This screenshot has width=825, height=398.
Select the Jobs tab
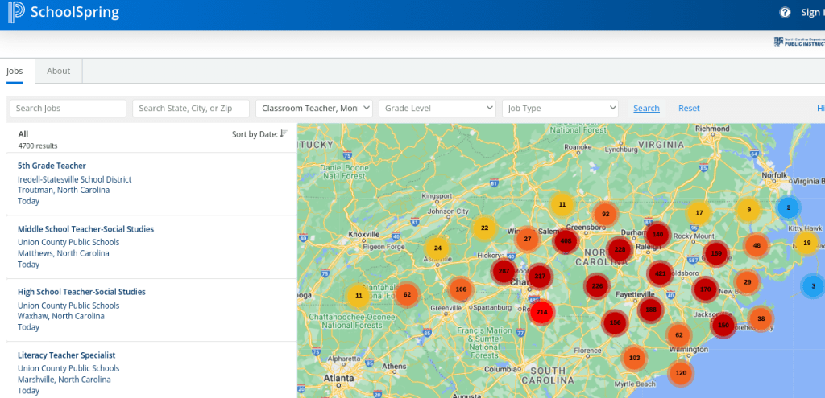click(15, 71)
